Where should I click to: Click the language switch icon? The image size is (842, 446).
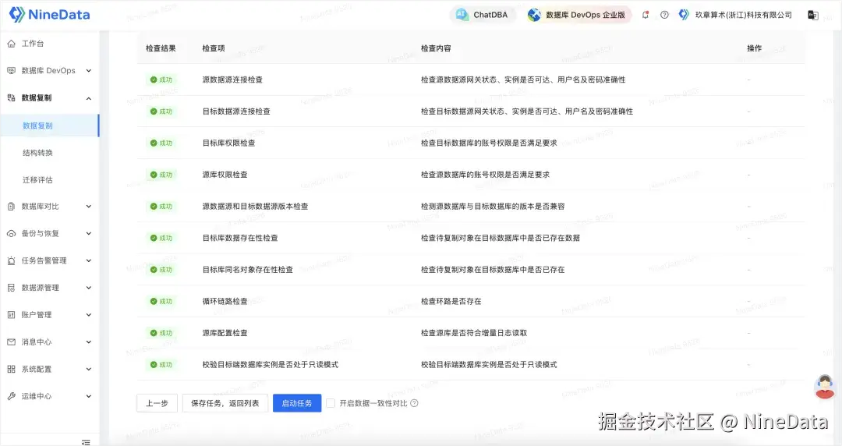(813, 15)
